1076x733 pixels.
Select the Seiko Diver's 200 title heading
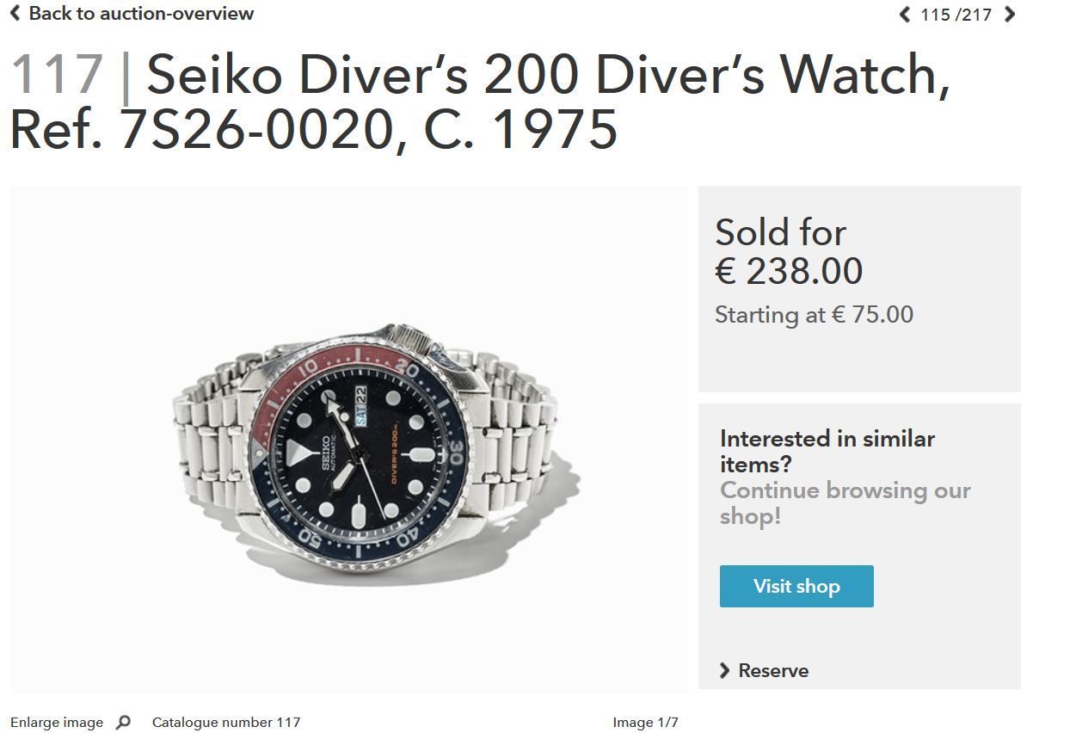[x=479, y=102]
